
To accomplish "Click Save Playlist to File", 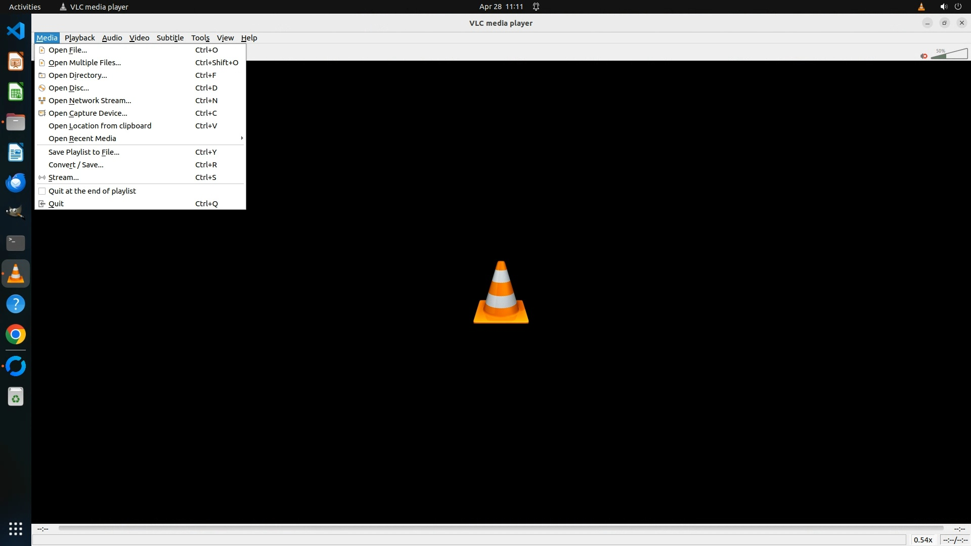I will (84, 152).
